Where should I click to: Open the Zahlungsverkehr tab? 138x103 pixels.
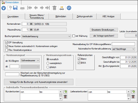click(85, 16)
